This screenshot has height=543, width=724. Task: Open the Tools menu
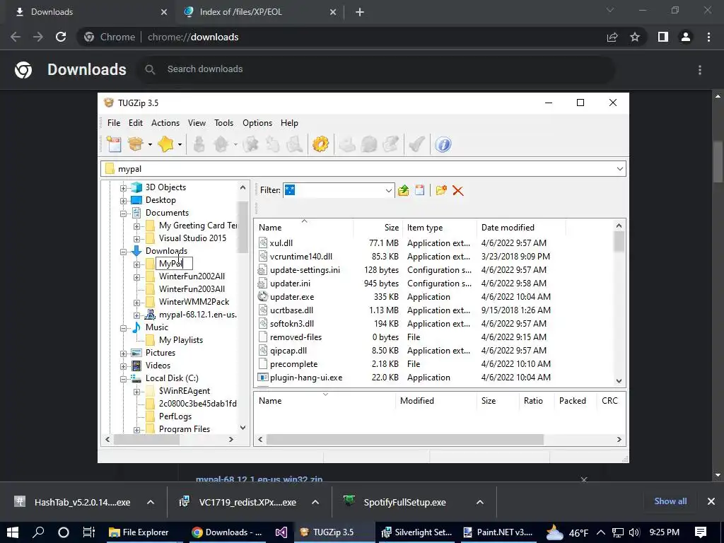point(223,123)
